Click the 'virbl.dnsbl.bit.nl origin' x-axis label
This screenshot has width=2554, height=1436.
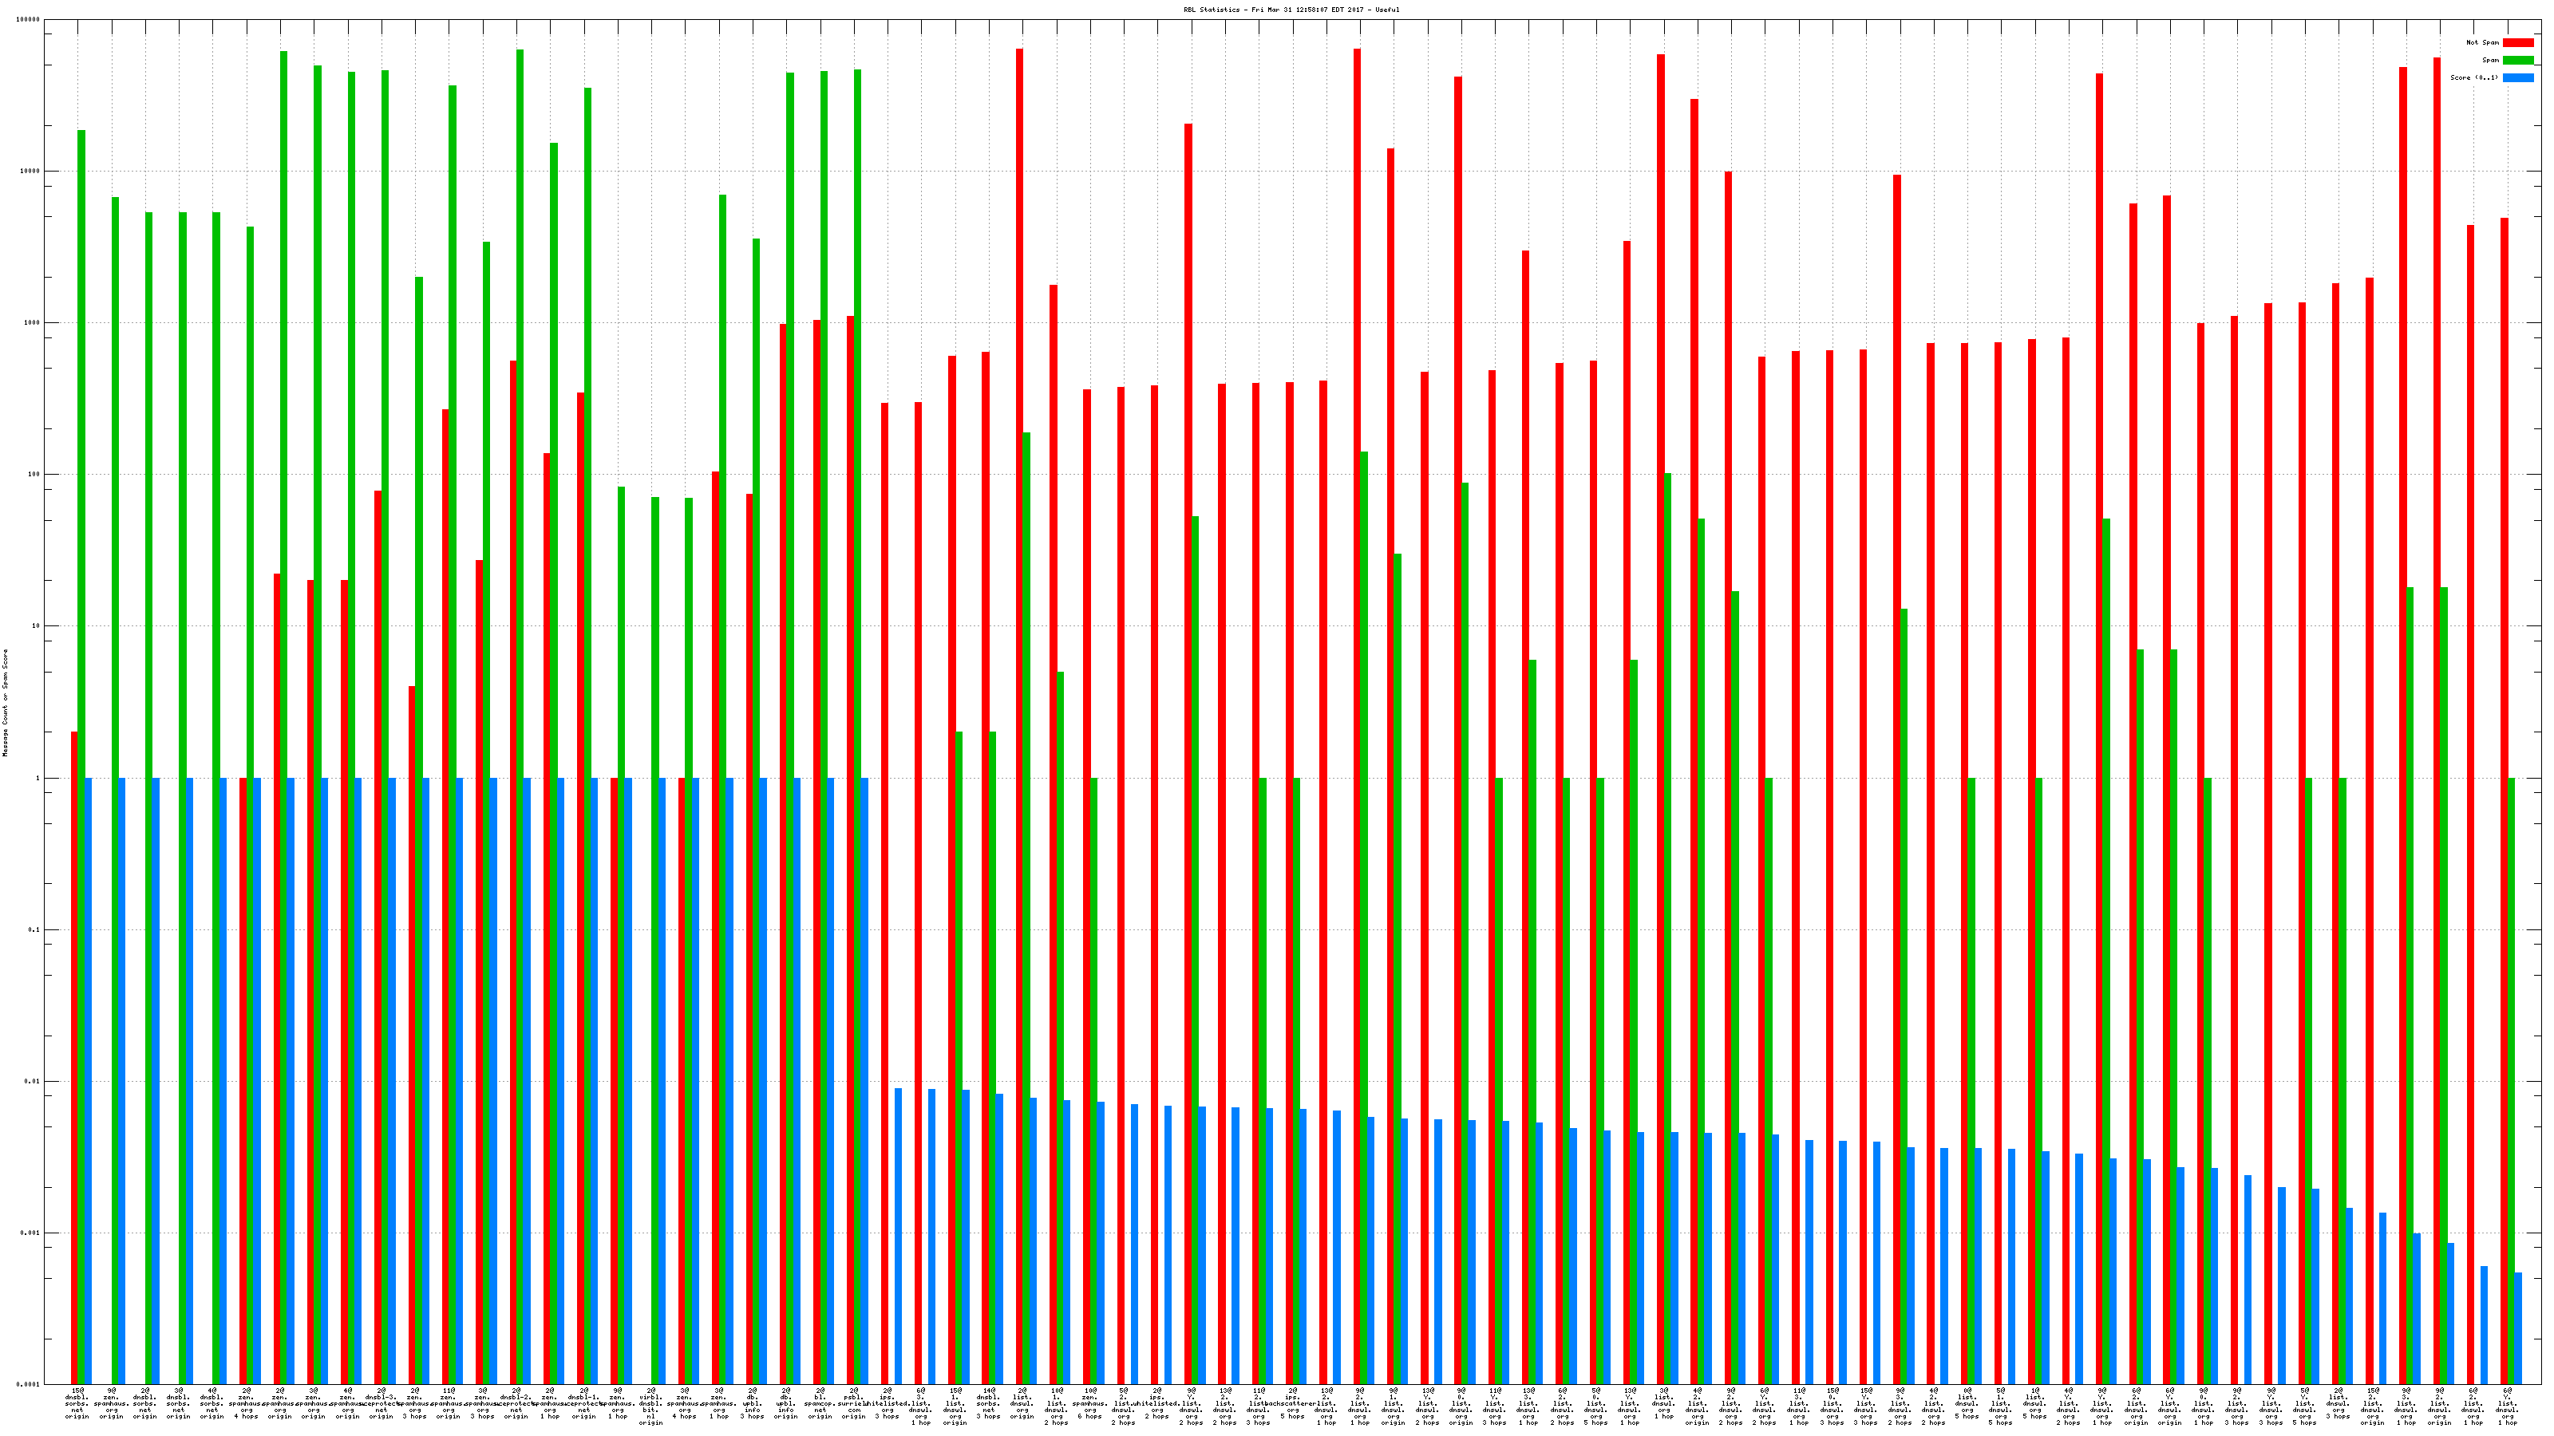coord(651,1406)
